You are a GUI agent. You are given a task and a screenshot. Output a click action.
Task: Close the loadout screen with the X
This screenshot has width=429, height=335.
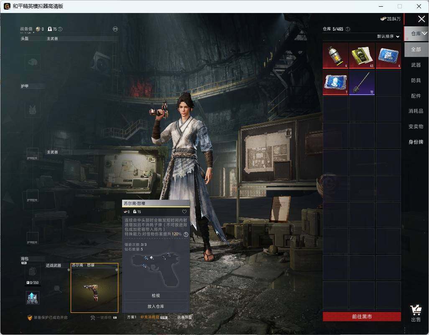[x=421, y=19]
